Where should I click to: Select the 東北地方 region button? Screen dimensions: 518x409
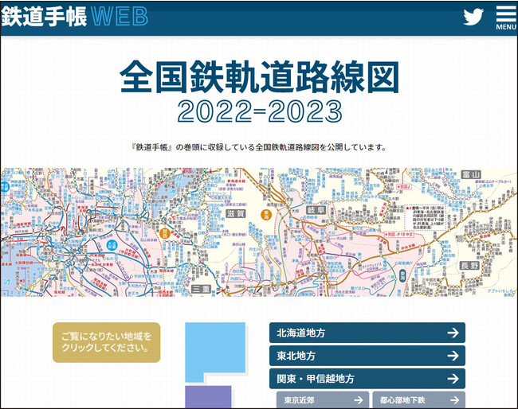tap(367, 356)
